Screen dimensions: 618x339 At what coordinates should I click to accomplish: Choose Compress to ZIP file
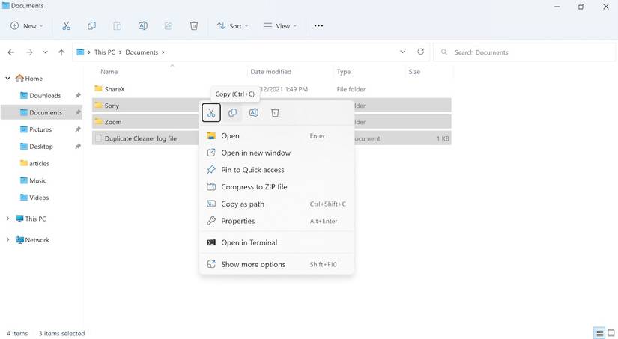pos(254,187)
